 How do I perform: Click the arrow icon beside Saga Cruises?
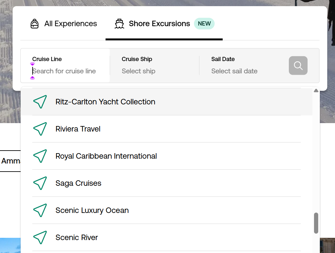tap(40, 183)
